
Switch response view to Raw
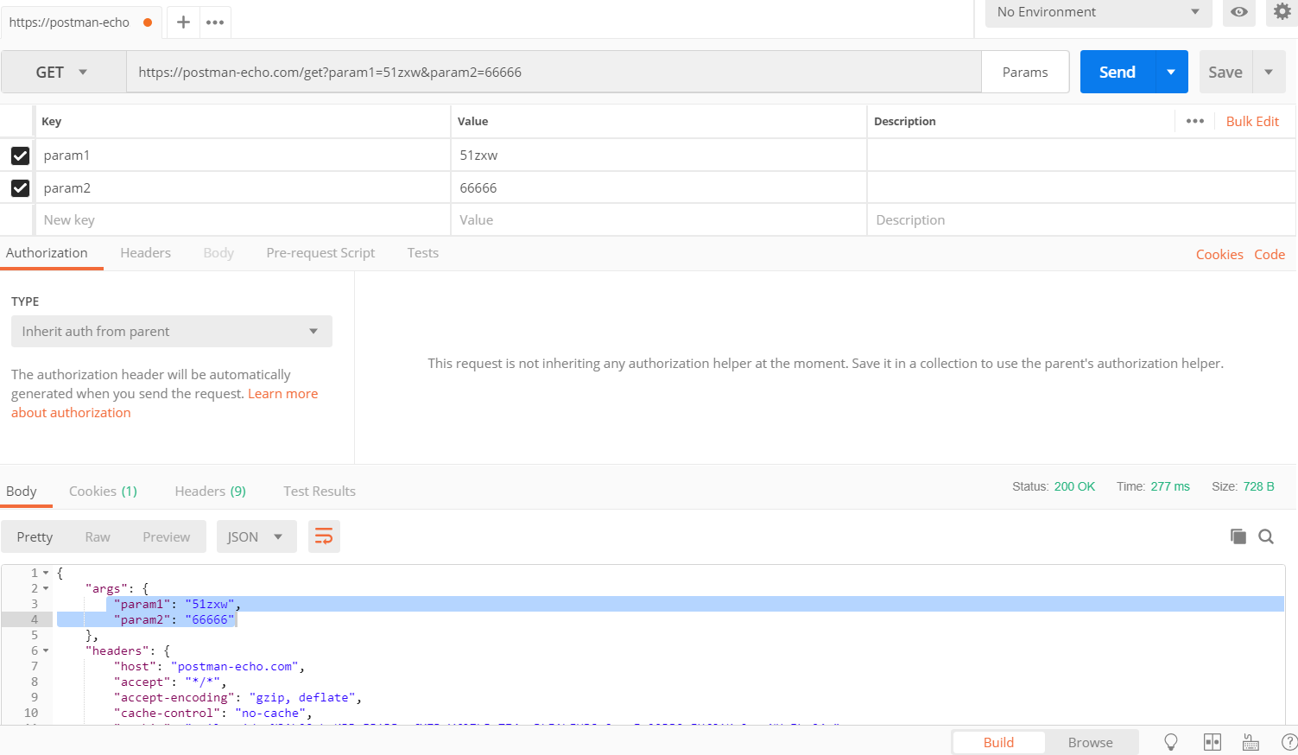pyautogui.click(x=98, y=536)
